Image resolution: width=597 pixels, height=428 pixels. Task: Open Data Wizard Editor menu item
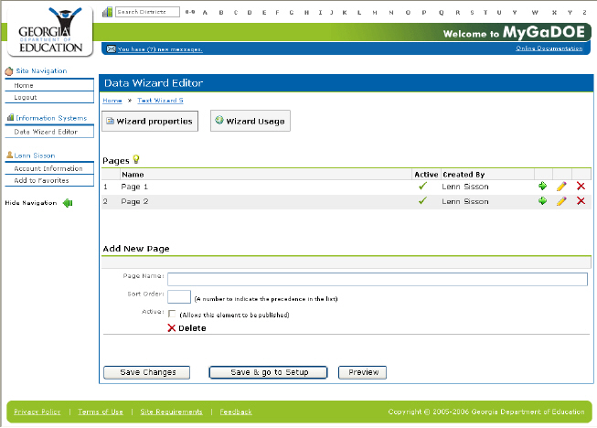click(x=49, y=132)
